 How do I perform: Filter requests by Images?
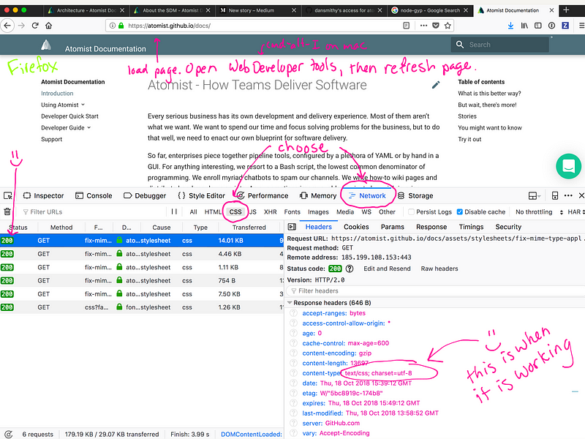[x=318, y=211]
